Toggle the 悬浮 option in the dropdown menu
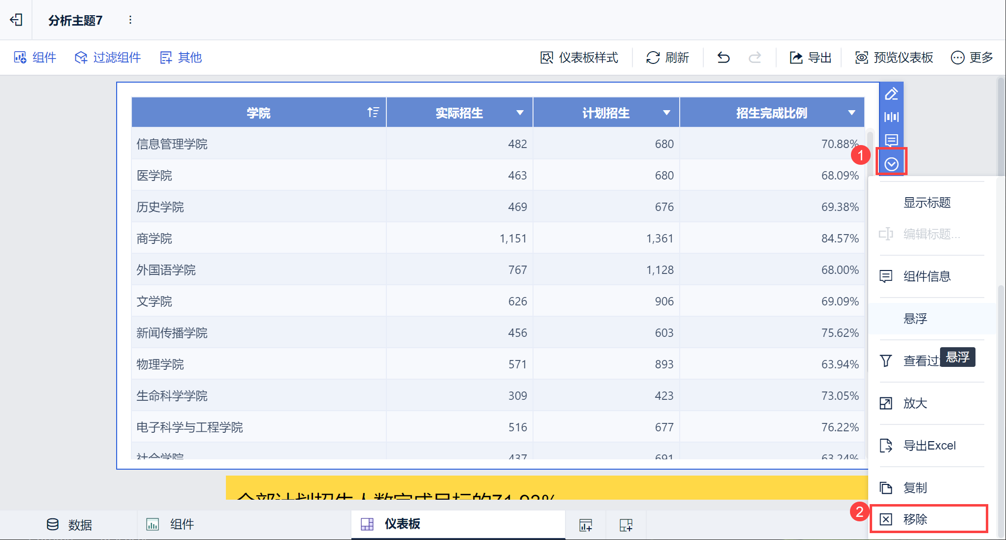Screen dimensions: 1006x540 pyautogui.click(x=915, y=319)
